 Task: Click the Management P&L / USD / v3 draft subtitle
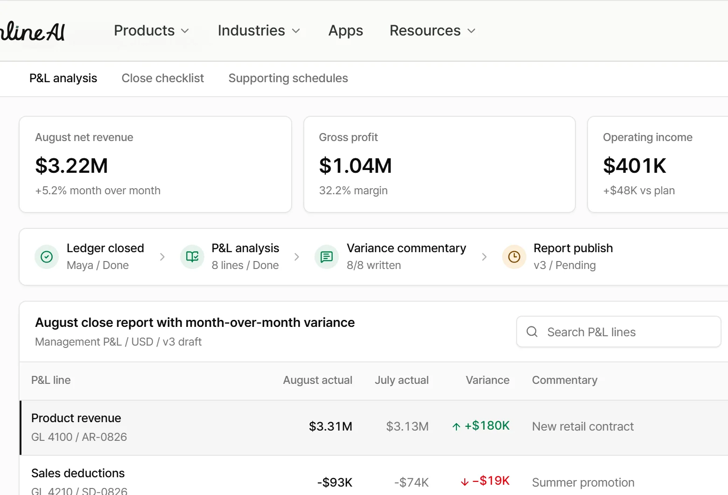click(x=119, y=342)
